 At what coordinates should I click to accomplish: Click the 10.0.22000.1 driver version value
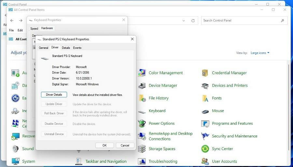[84, 78]
